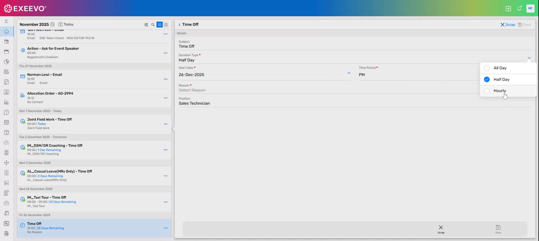
Task: Open the pie chart sidebar icon
Action: (6, 62)
